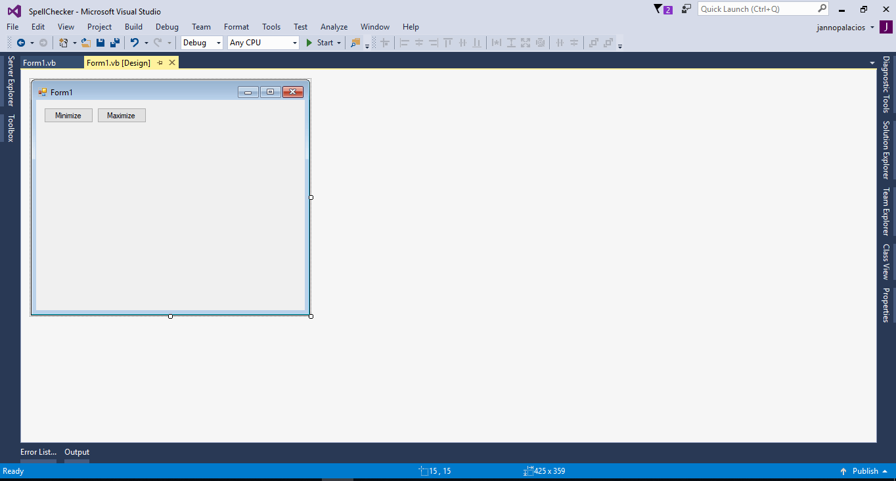Click the purple J account avatar
This screenshot has width=896, height=481.
886,27
